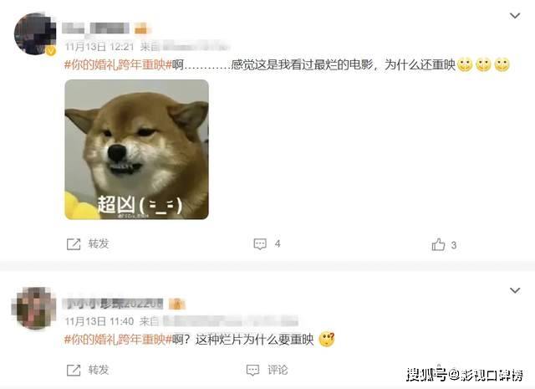
Task: Open the #你的婚礼跨年重映# hashtag in the second post
Action: click(118, 340)
